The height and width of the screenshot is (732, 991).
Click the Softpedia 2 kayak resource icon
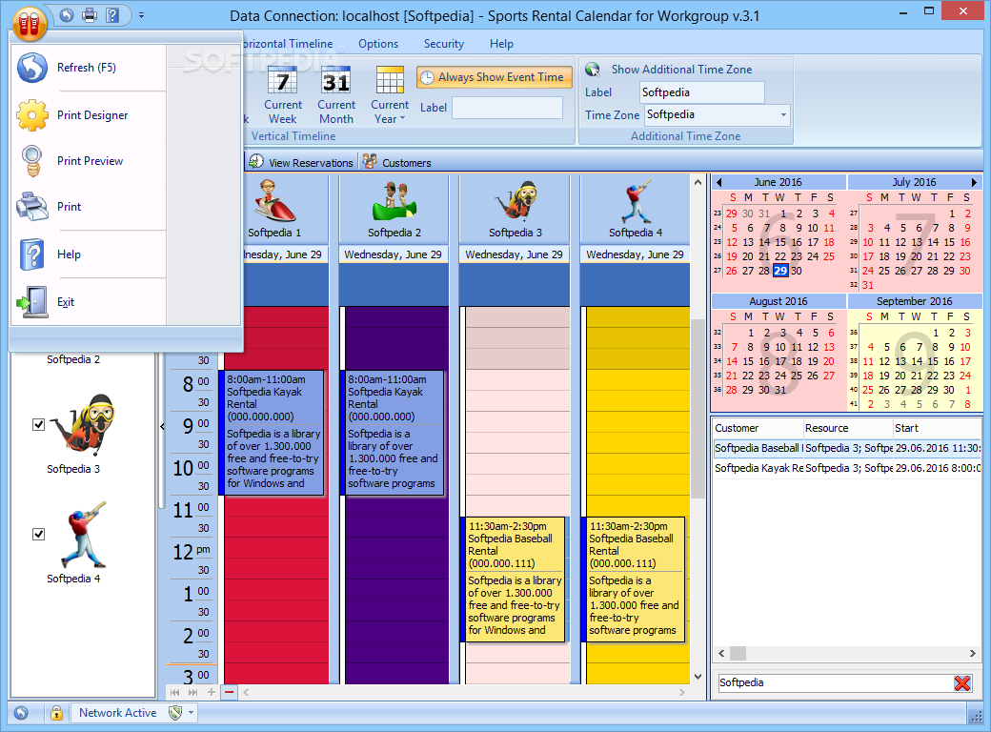(394, 200)
